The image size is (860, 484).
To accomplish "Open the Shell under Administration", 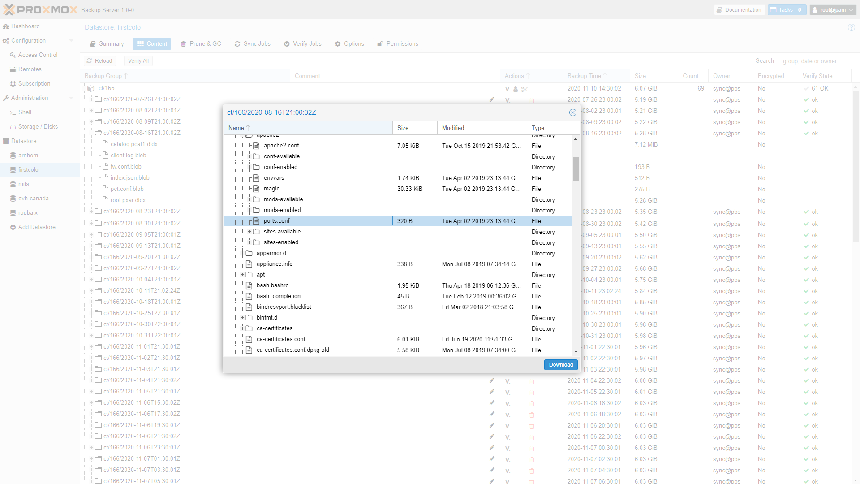I will click(25, 112).
